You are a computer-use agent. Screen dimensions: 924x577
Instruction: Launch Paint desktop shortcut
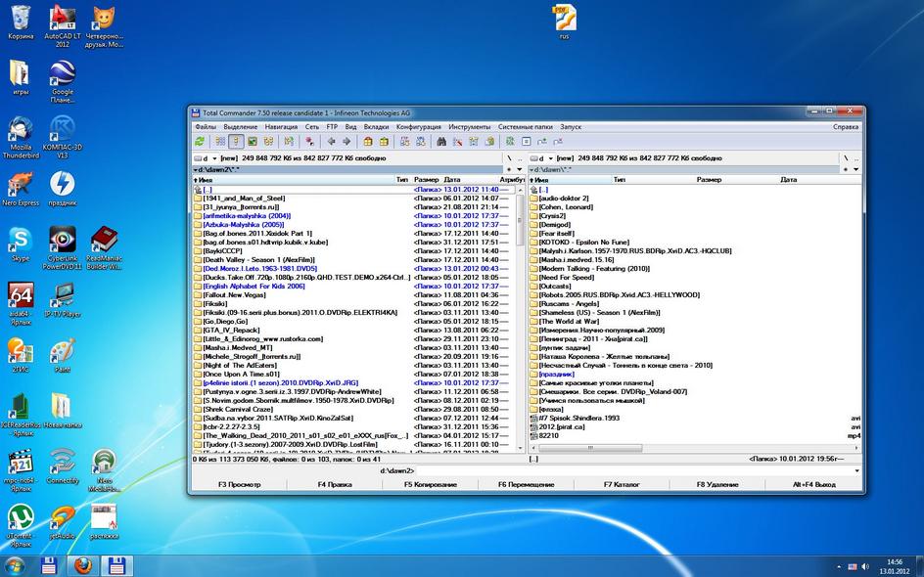pyautogui.click(x=63, y=355)
